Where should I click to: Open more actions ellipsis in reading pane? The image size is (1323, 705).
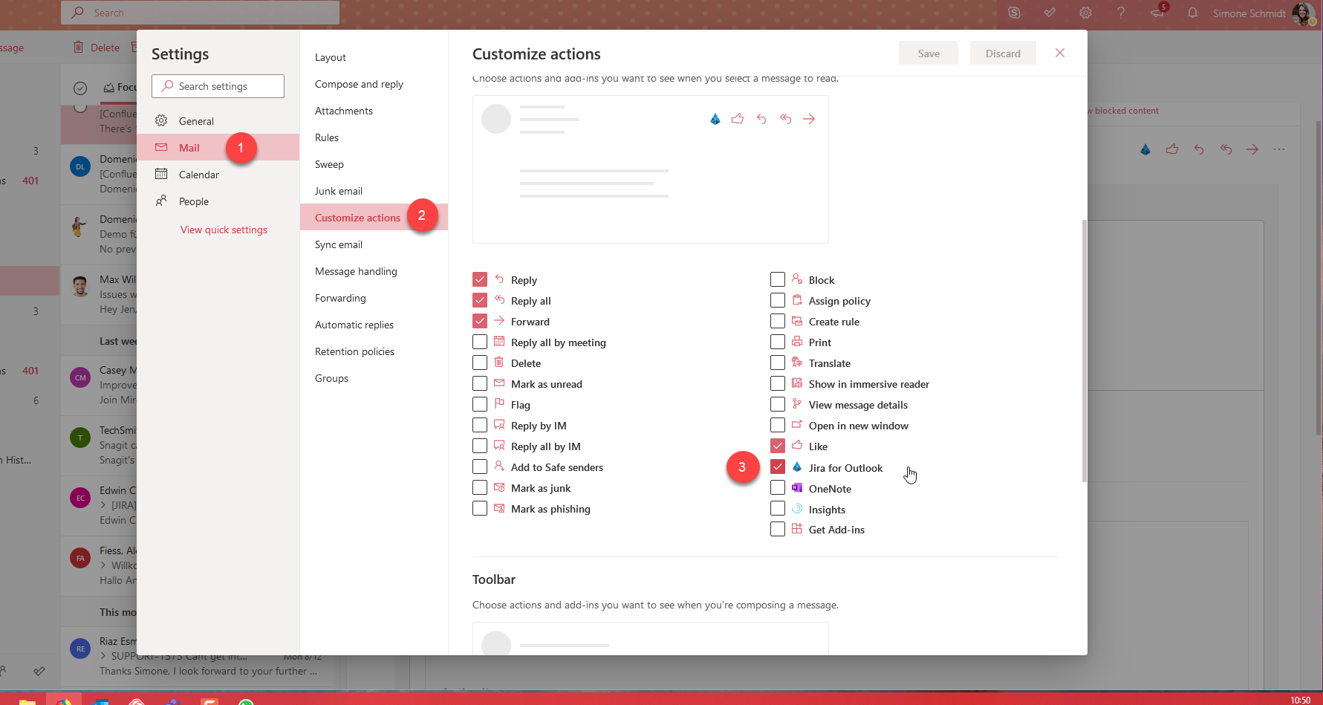pyautogui.click(x=1278, y=149)
